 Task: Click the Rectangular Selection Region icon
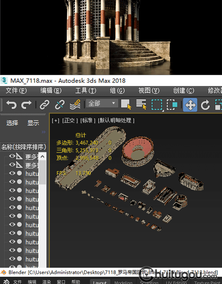(x=157, y=105)
